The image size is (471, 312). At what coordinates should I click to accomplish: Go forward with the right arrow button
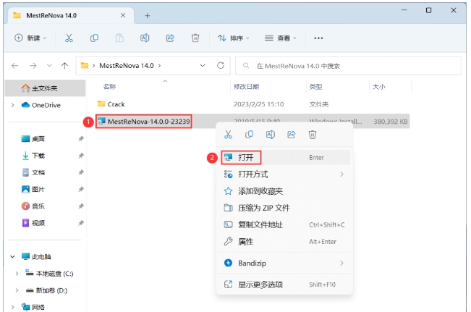33,66
